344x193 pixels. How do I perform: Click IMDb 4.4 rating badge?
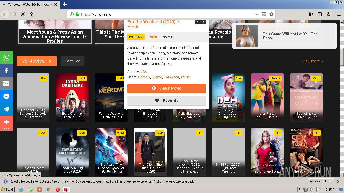pos(136,37)
